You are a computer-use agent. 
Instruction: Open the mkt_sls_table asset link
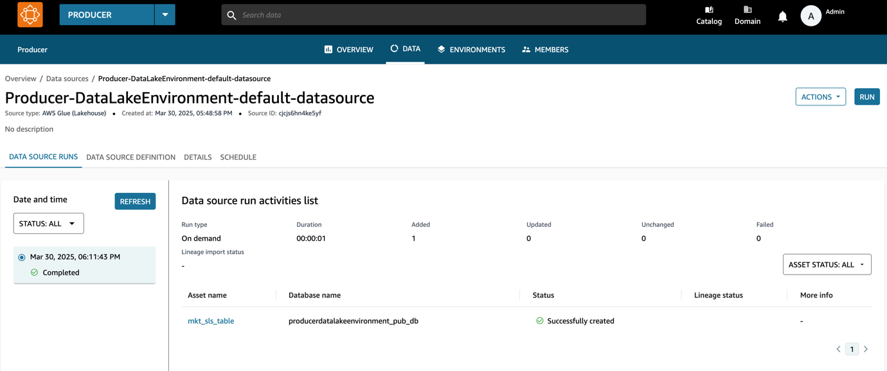pos(211,320)
